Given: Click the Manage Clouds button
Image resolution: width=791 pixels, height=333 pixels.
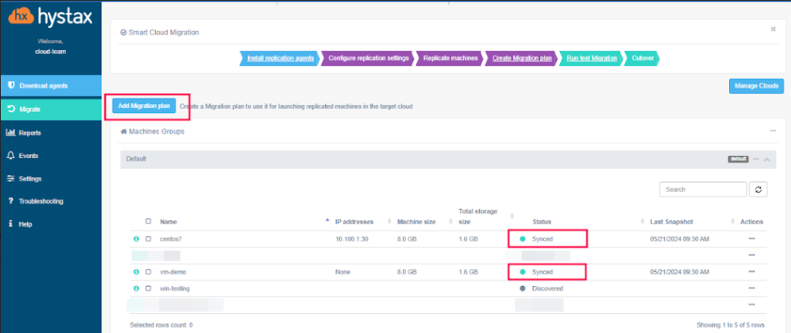Looking at the screenshot, I should [x=756, y=86].
